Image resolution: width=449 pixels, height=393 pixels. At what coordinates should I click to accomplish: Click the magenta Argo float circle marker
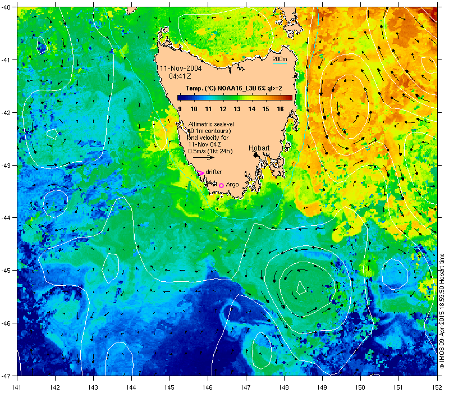[221, 185]
